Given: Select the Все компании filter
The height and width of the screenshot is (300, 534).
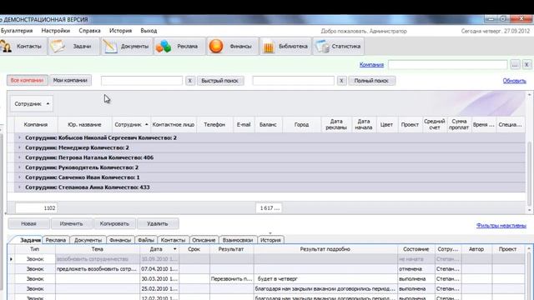Looking at the screenshot, I should coord(27,80).
